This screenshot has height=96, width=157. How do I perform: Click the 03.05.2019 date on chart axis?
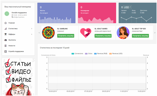(53, 91)
